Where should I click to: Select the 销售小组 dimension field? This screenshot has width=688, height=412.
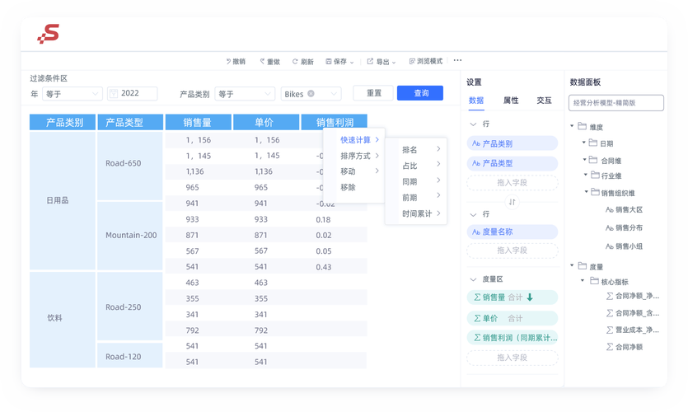pyautogui.click(x=625, y=246)
